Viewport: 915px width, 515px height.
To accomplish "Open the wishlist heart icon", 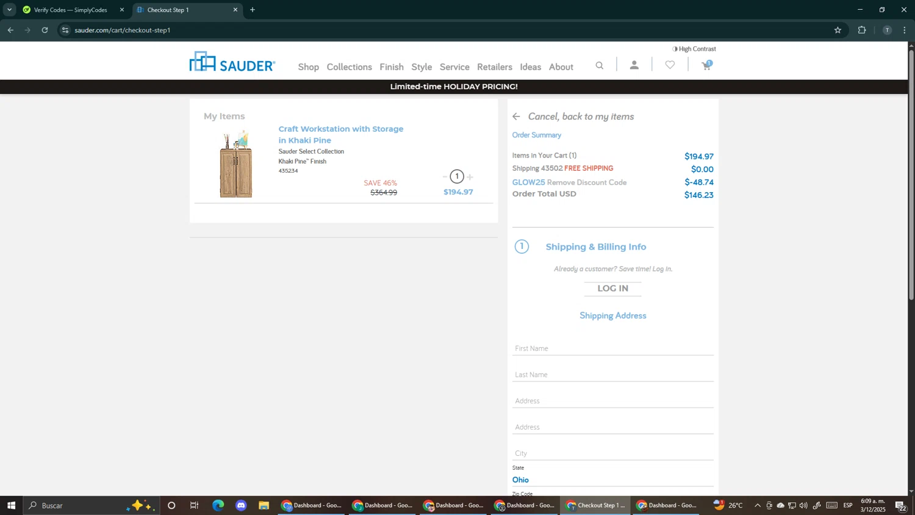I will pos(670,65).
